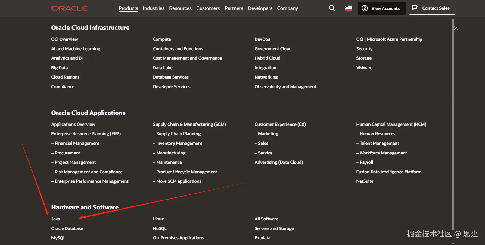Screen dimensions: 485x245
Task: Click the Oracle logo
Action: pos(70,8)
